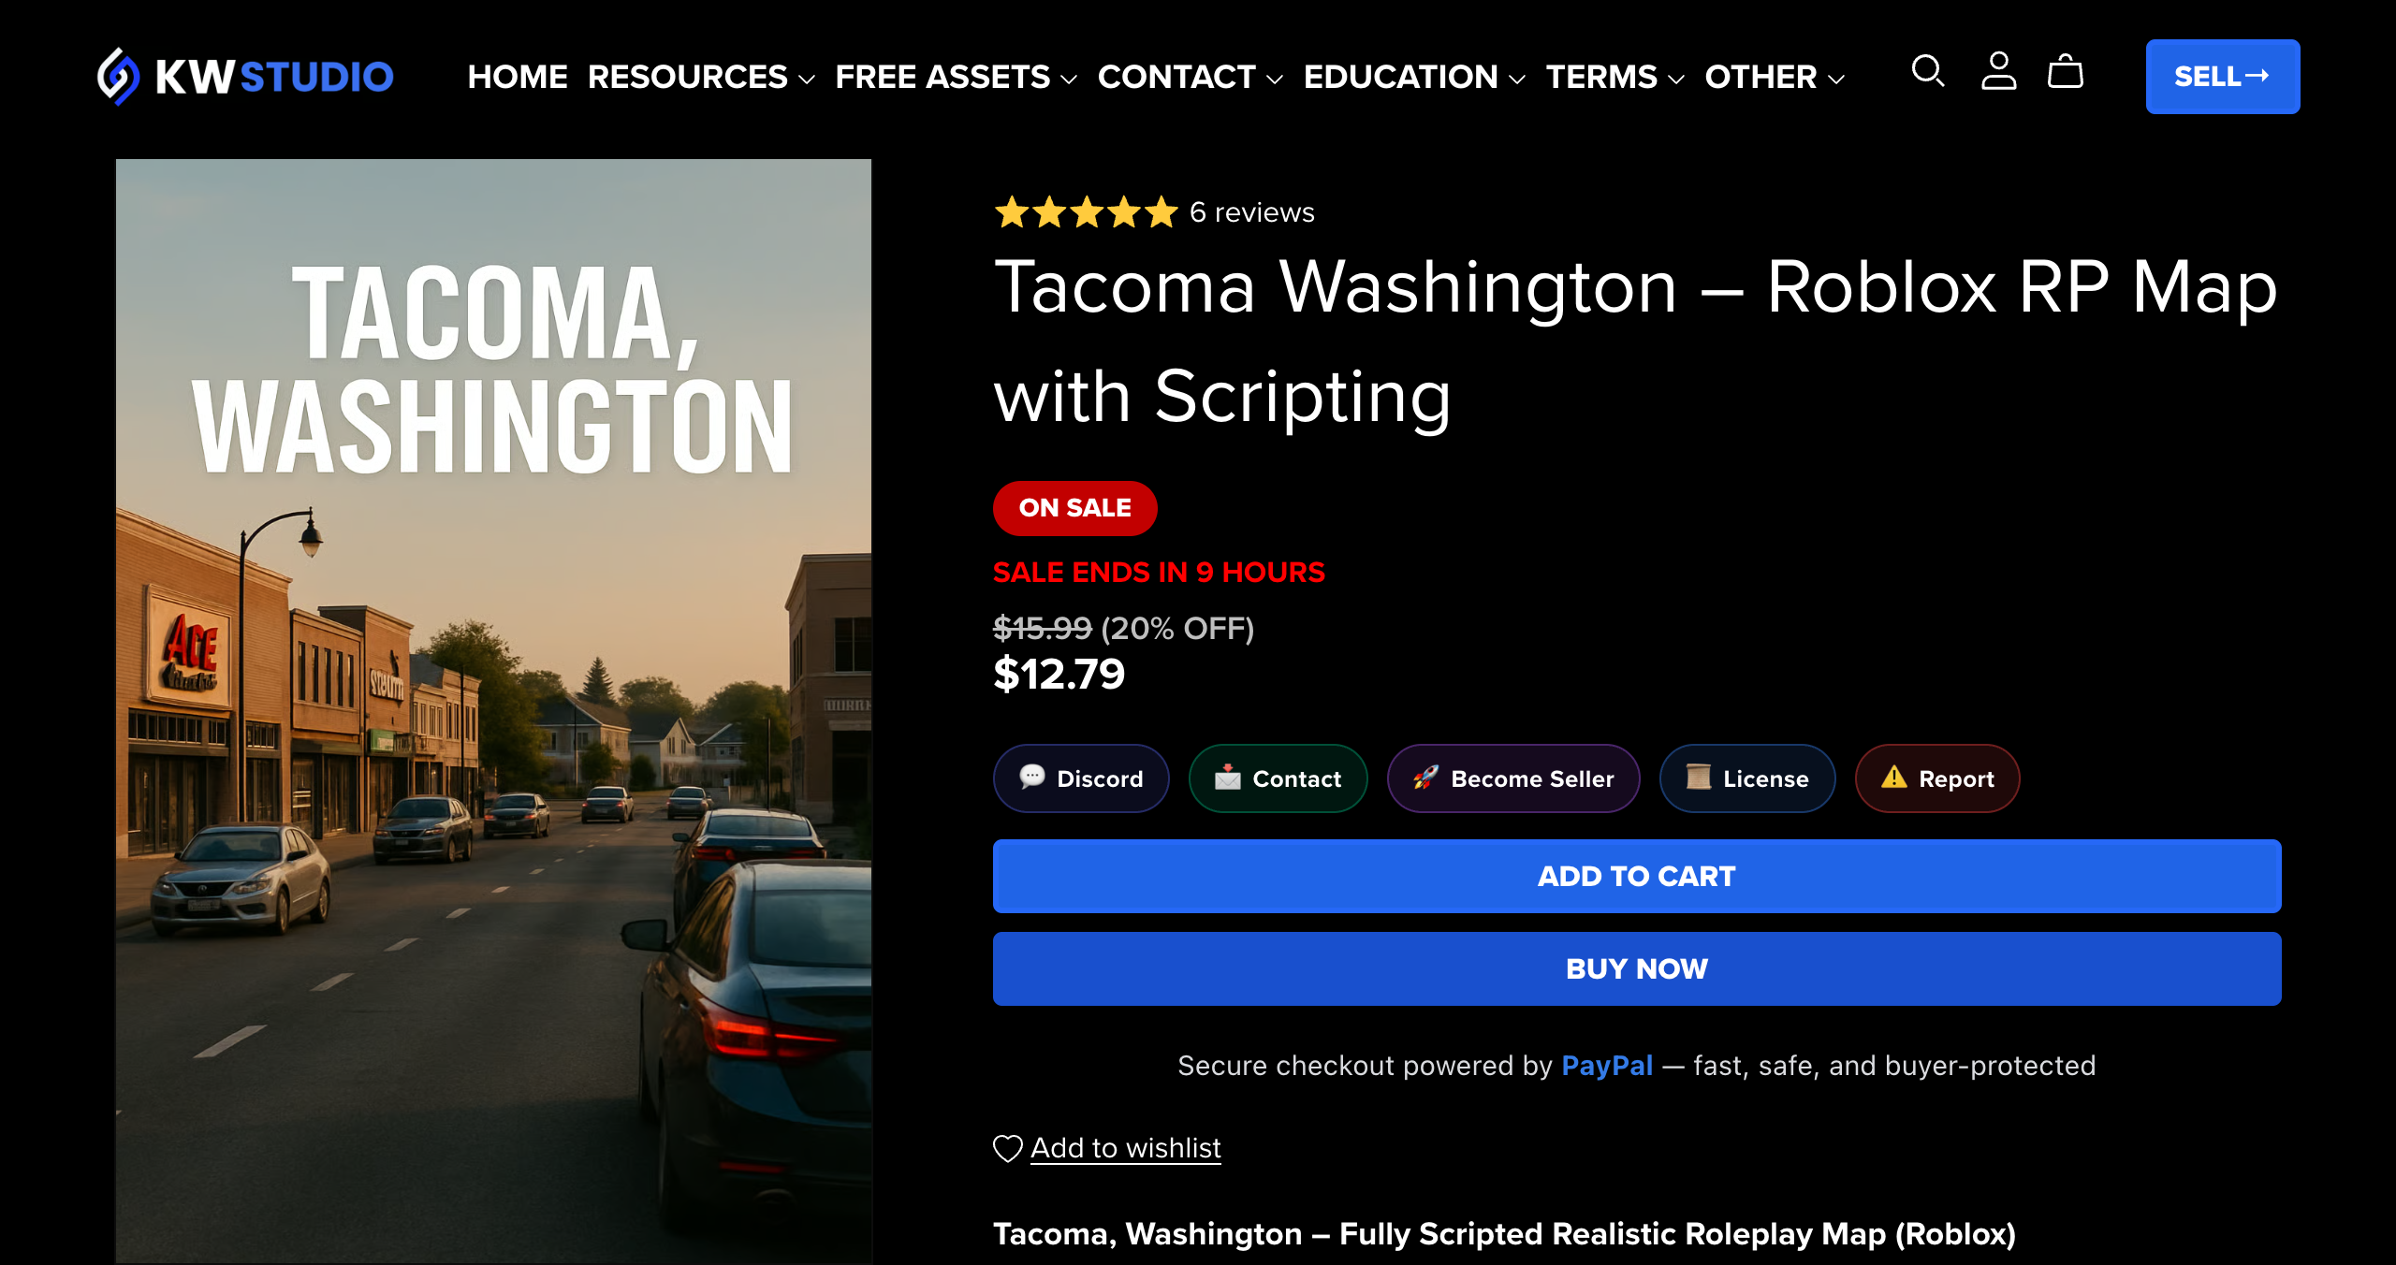2396x1265 pixels.
Task: Click the License scroll button
Action: point(1747,778)
